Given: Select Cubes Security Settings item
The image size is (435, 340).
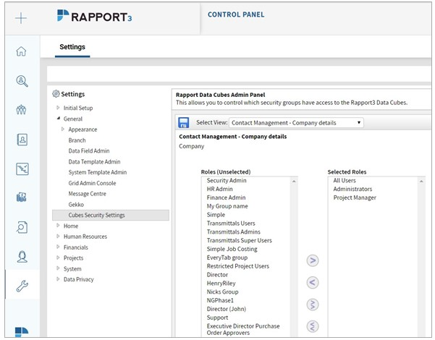Looking at the screenshot, I should [x=111, y=215].
